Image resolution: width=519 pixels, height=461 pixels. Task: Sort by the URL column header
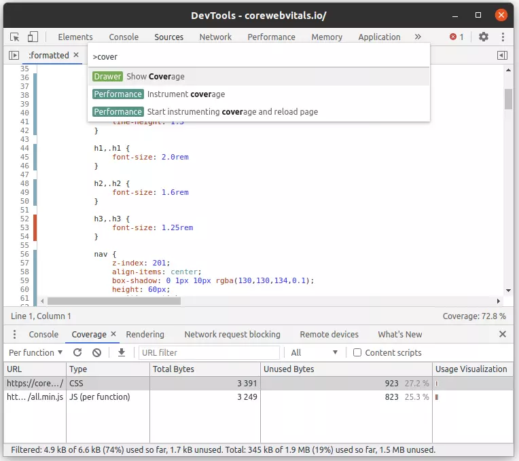[x=35, y=369]
